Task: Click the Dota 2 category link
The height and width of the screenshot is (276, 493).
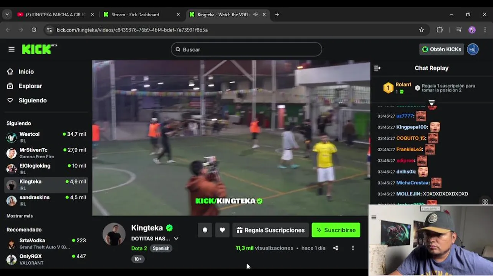Action: 139,248
